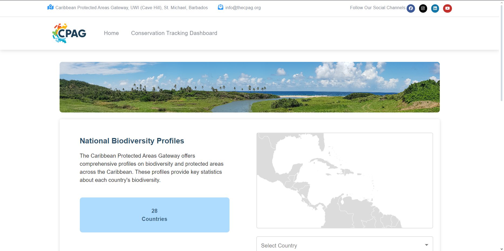504x251 pixels.
Task: Click the coastal landscape banner image
Action: pyautogui.click(x=250, y=87)
